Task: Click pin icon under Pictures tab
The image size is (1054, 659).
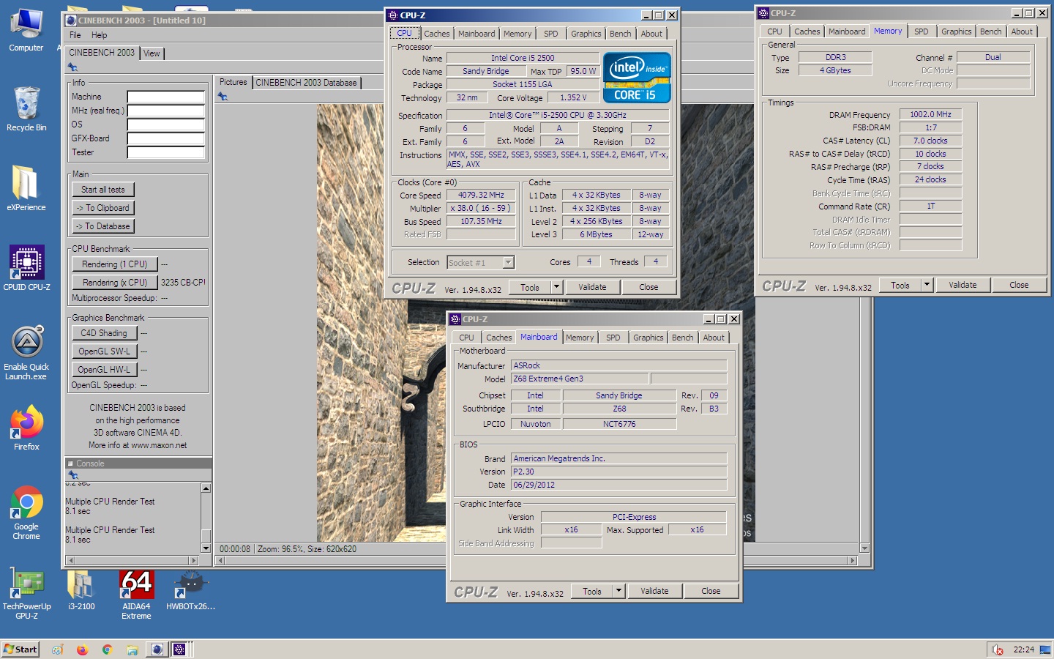Action: click(x=223, y=97)
